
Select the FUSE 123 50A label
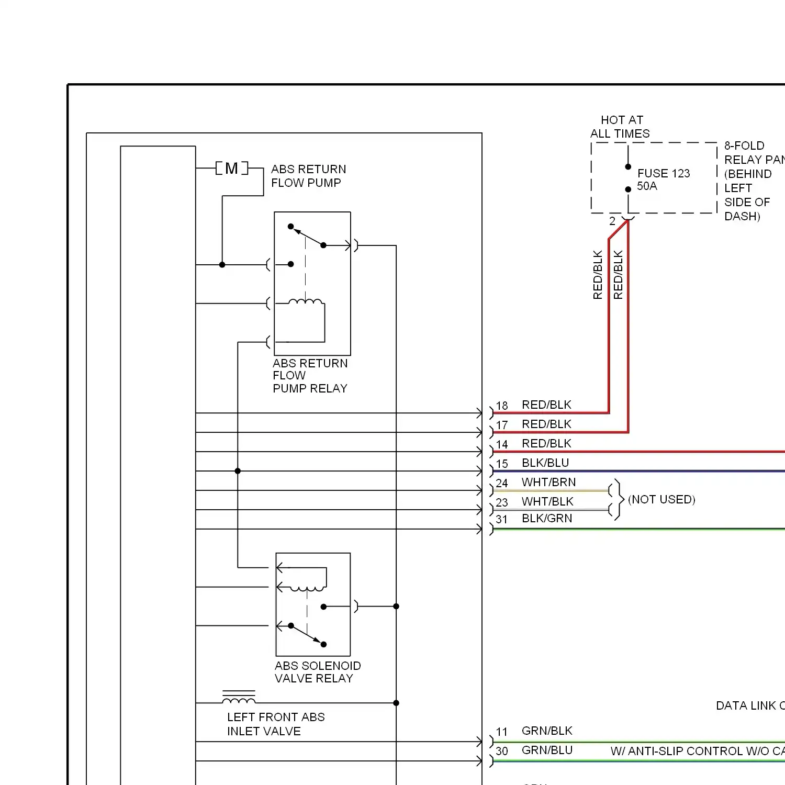coord(664,180)
